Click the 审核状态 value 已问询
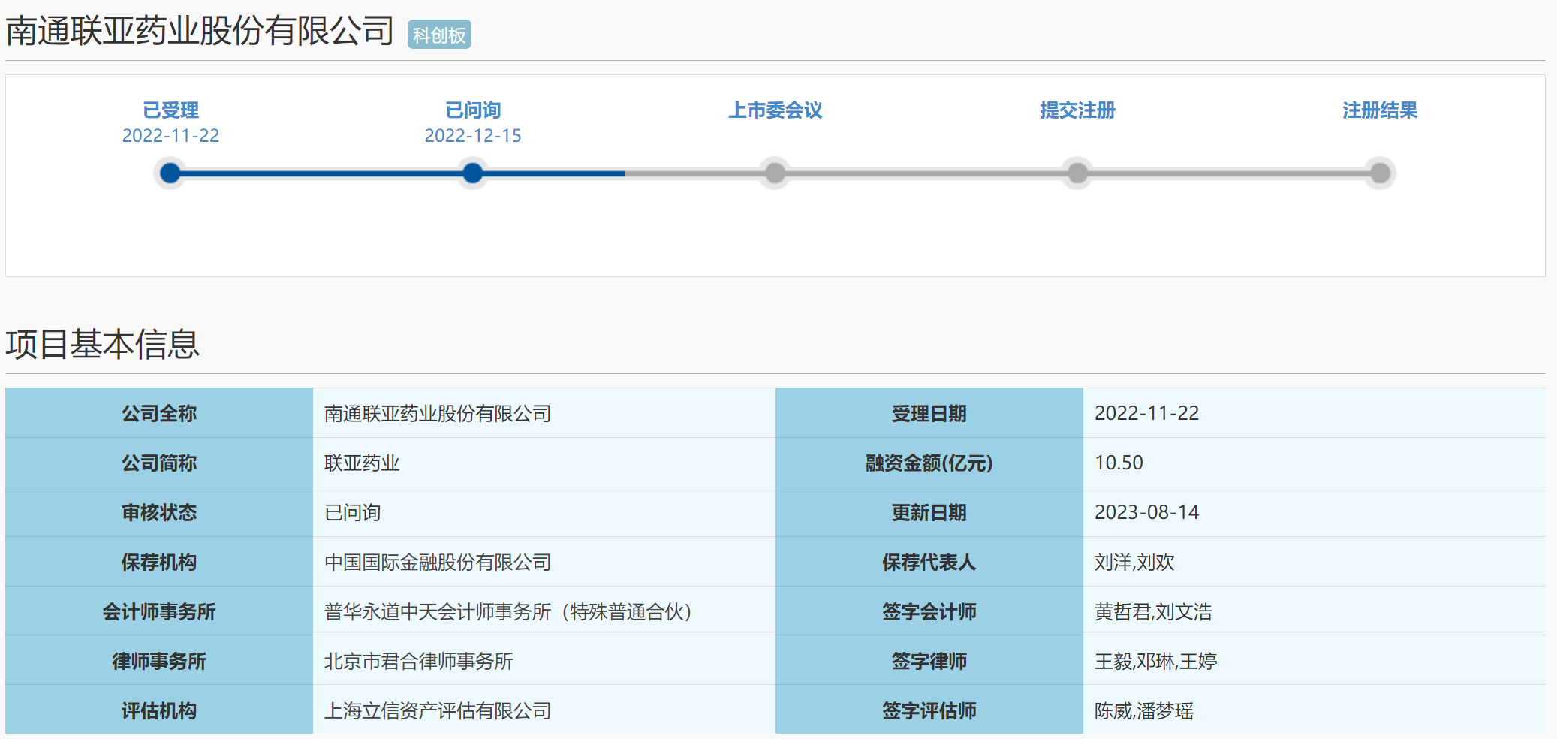1557x739 pixels. pos(353,513)
